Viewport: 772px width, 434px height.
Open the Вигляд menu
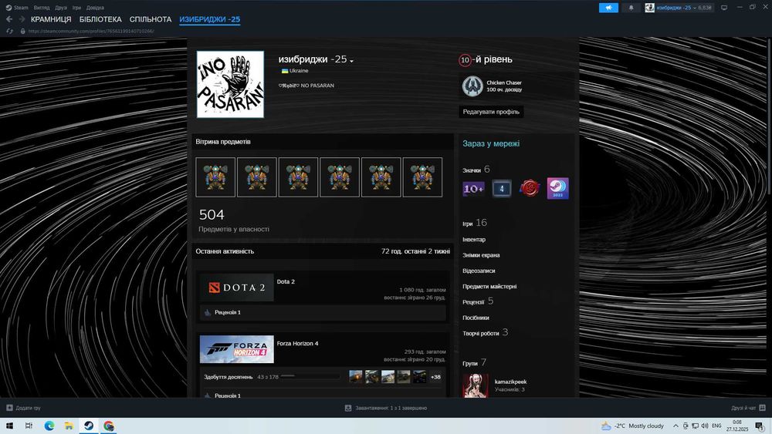click(42, 8)
